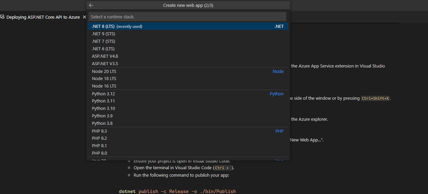Click the 'Create new web app (2/3)' title
Image resolution: width=428 pixels, height=194 pixels.
188,5
